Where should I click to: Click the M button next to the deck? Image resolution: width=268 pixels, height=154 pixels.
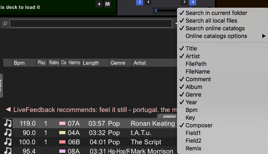pyautogui.click(x=107, y=4)
